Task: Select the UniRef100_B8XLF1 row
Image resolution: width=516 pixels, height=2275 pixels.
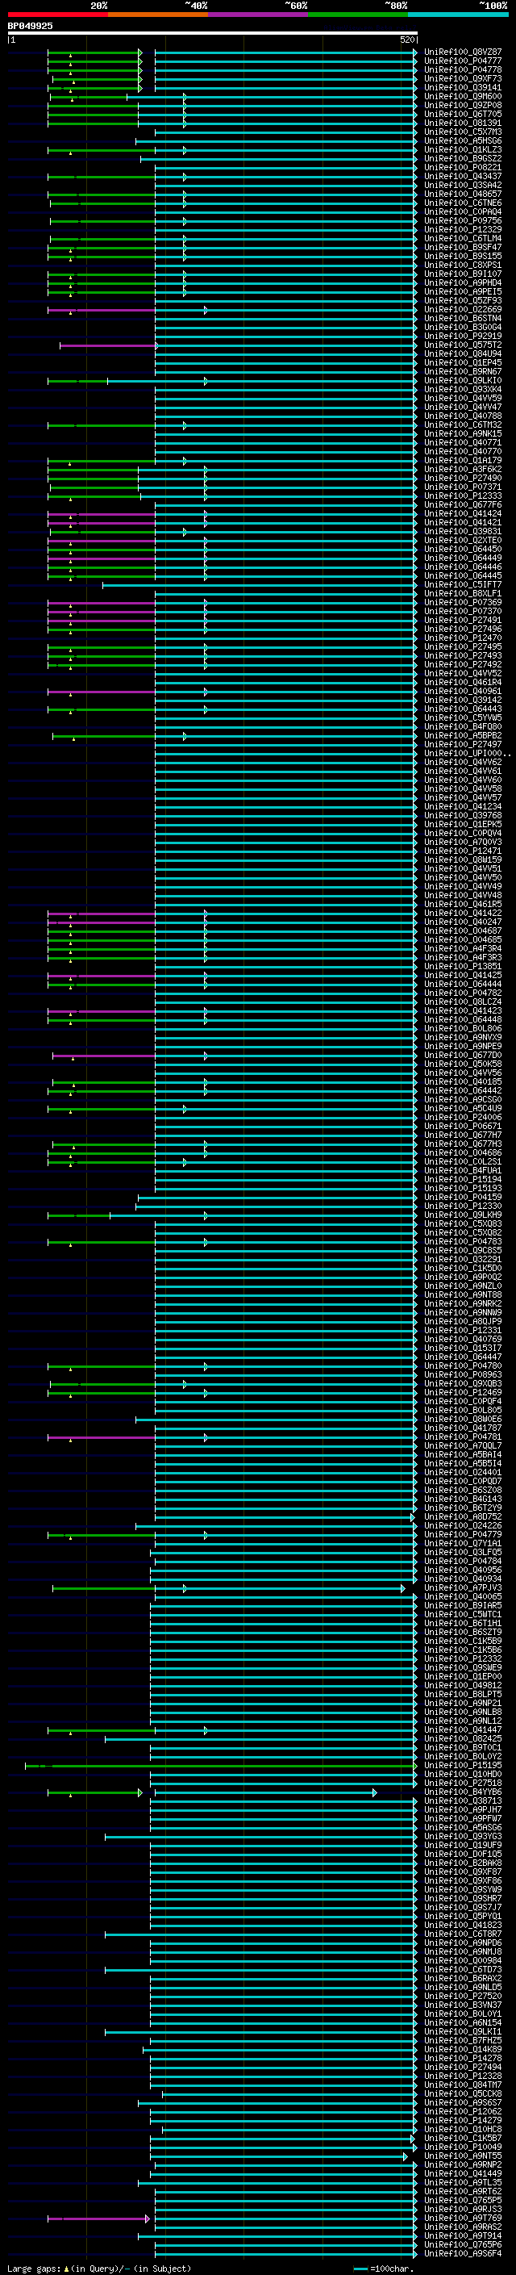Action: click(463, 593)
